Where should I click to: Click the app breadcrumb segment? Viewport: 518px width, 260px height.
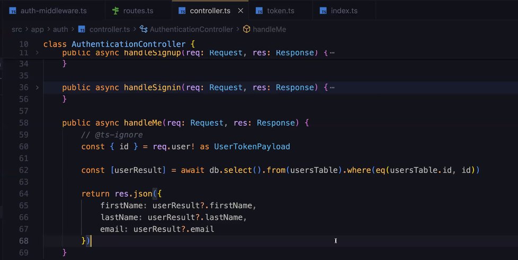coord(37,29)
